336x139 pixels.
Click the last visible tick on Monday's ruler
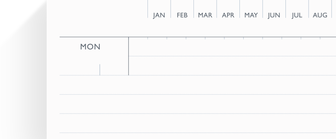pos(320,38)
